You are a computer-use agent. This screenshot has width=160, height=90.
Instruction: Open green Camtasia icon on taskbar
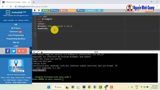pyautogui.click(x=100, y=87)
